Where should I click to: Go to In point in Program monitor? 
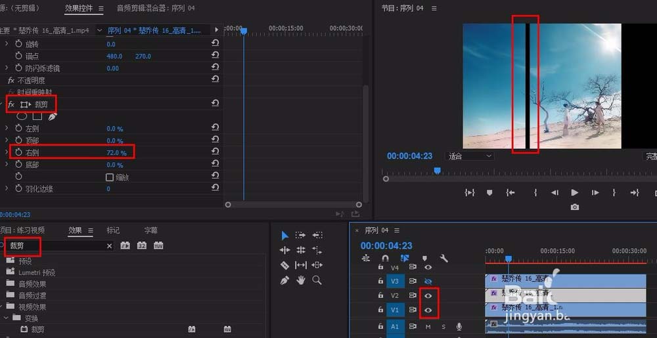(x=510, y=192)
